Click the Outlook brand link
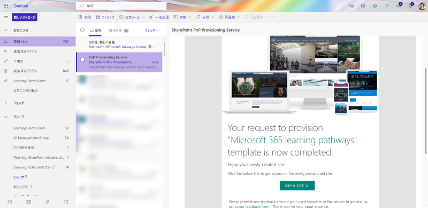The height and width of the screenshot is (208, 428). 21,6
